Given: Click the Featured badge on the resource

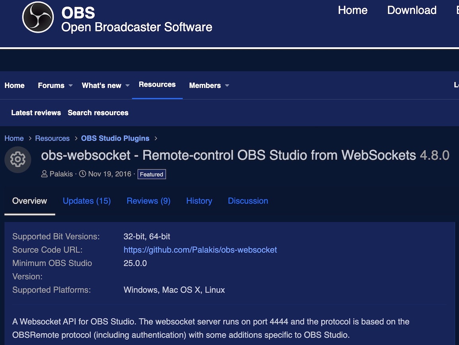Looking at the screenshot, I should pyautogui.click(x=152, y=174).
